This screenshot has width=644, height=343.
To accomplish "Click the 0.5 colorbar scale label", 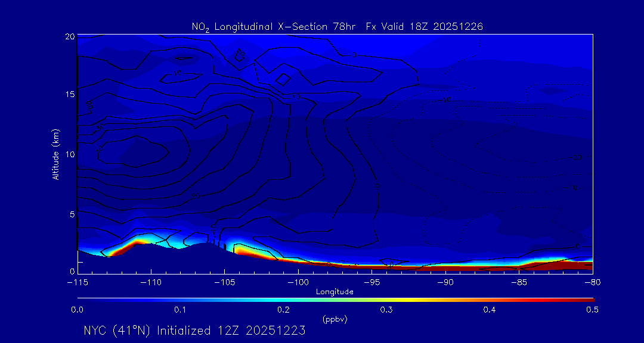I will (x=592, y=310).
